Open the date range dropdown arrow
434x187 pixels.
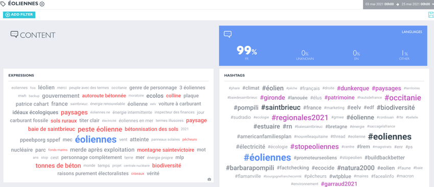pyautogui.click(x=432, y=5)
